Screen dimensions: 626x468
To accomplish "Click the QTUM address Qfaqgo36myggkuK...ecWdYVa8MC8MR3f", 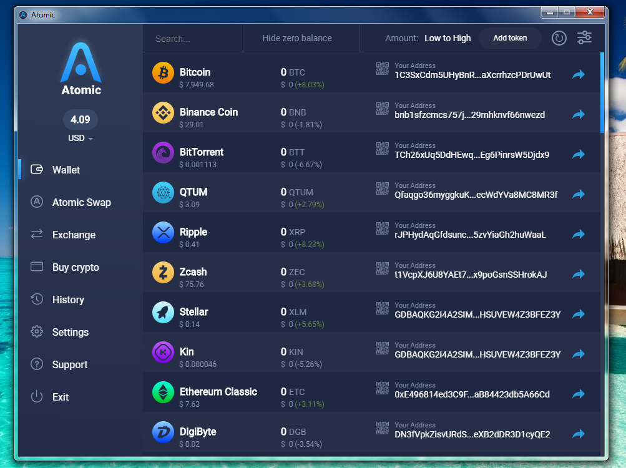I will point(476,195).
